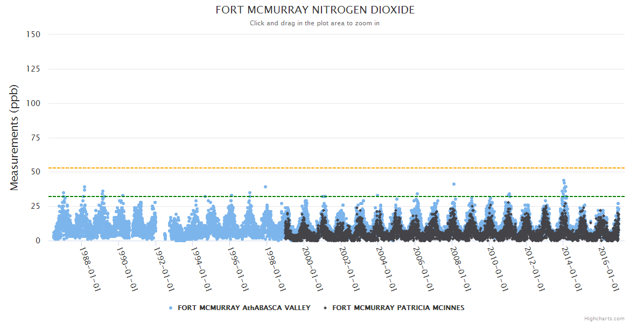Viewport: 630px width, 323px height.
Task: Toggle the Fort McMurray Athabasca Valley series
Action: click(244, 308)
